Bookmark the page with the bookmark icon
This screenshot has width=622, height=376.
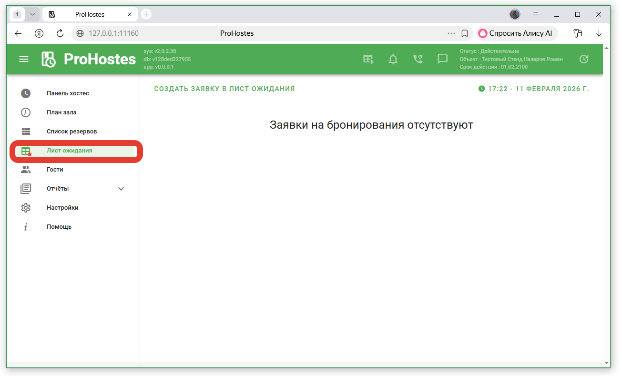pos(465,33)
